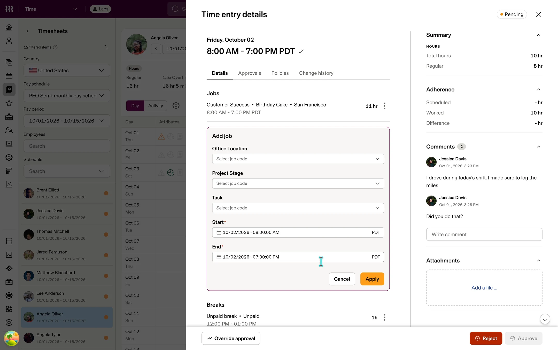Switch to the Policies tab
558x350 pixels.
tap(280, 73)
